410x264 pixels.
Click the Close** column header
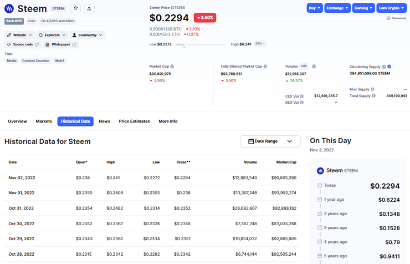183,162
